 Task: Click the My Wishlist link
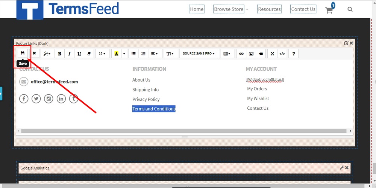[258, 98]
